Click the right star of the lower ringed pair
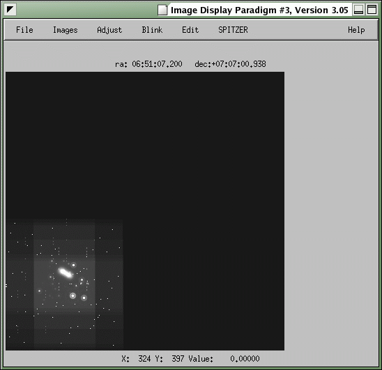 pyautogui.click(x=84, y=298)
